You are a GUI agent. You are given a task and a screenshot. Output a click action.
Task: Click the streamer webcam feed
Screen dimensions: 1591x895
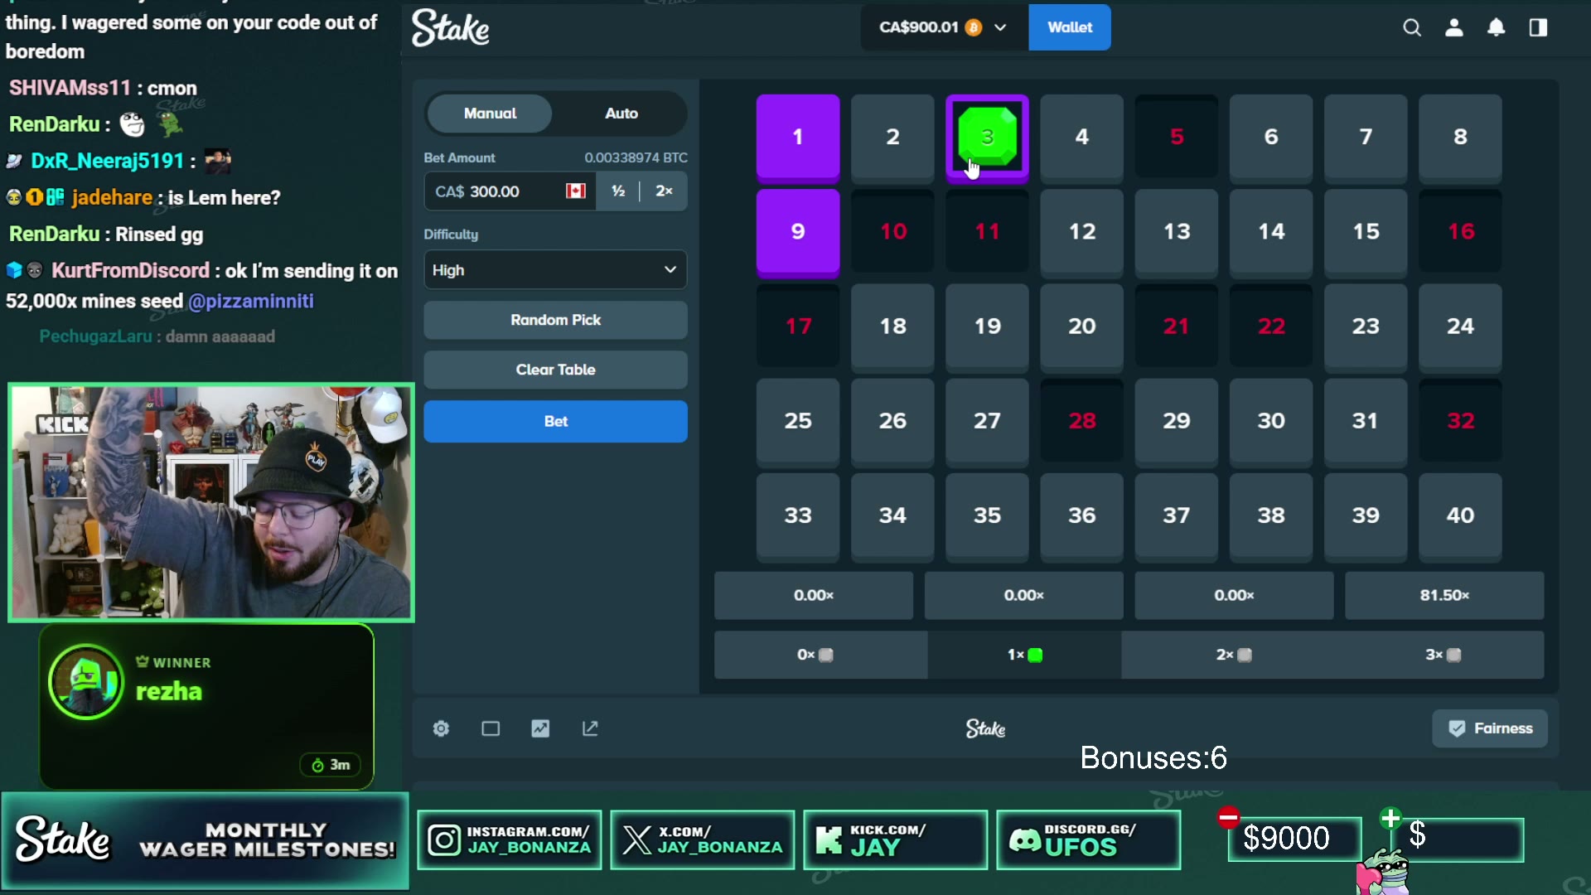(x=211, y=502)
